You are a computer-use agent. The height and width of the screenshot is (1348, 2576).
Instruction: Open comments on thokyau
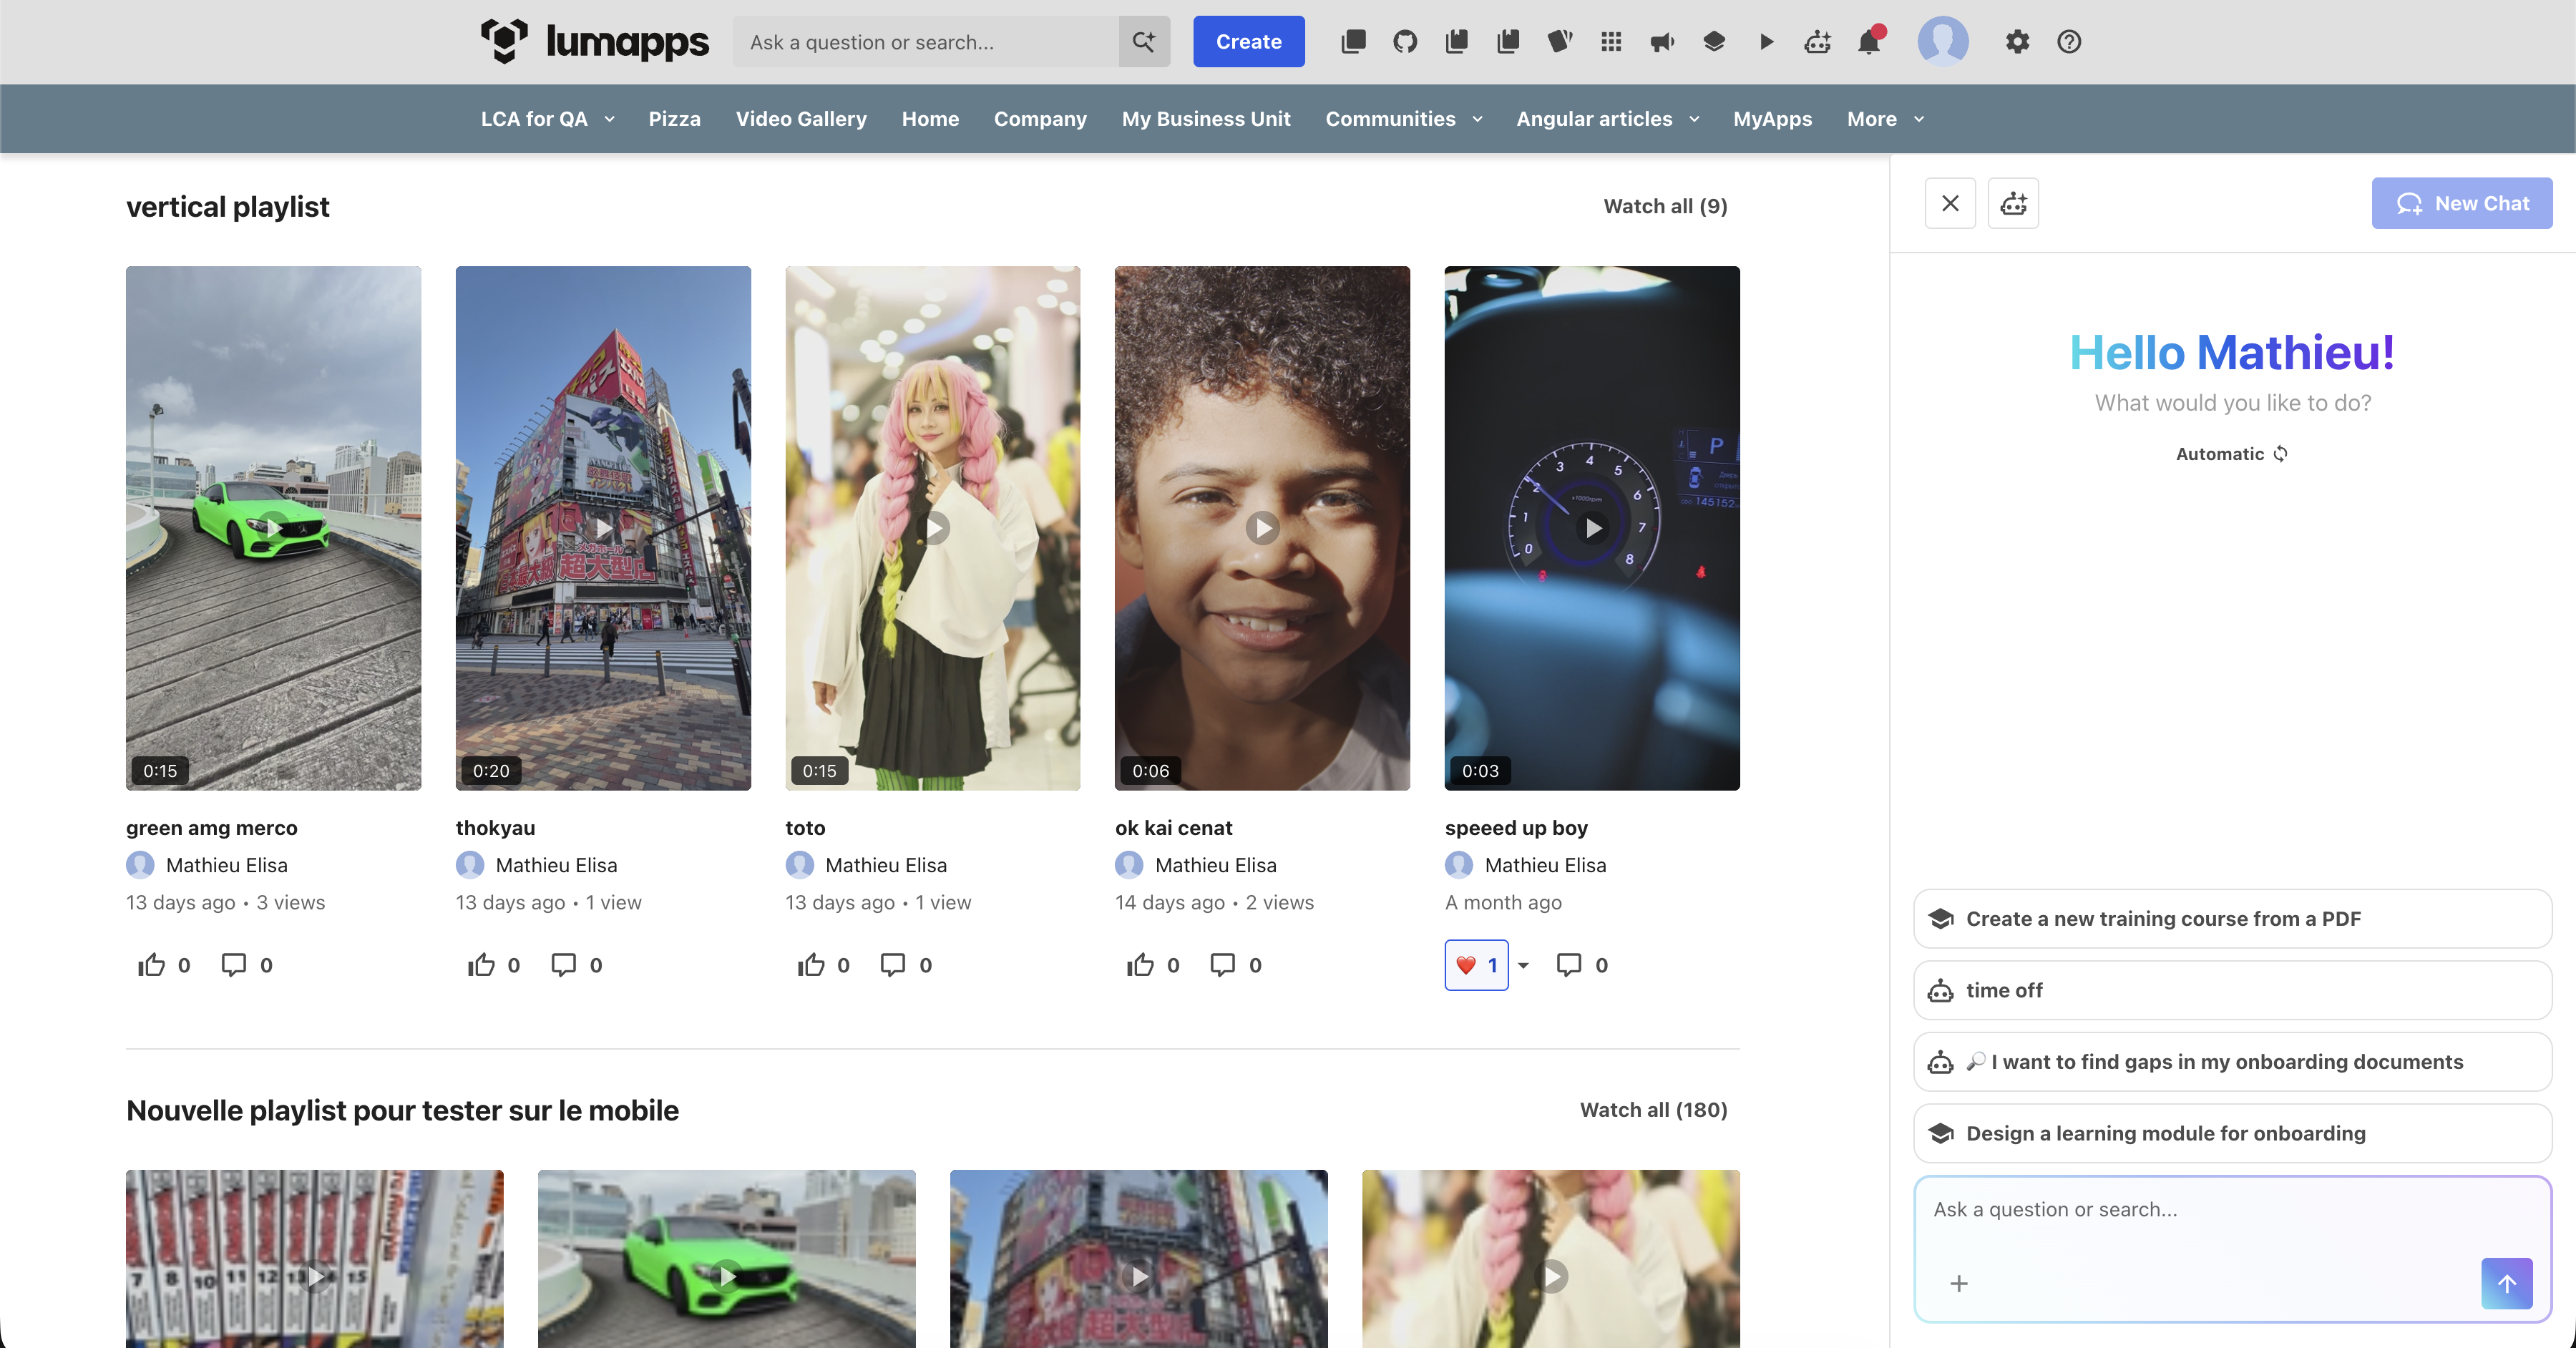pyautogui.click(x=576, y=965)
